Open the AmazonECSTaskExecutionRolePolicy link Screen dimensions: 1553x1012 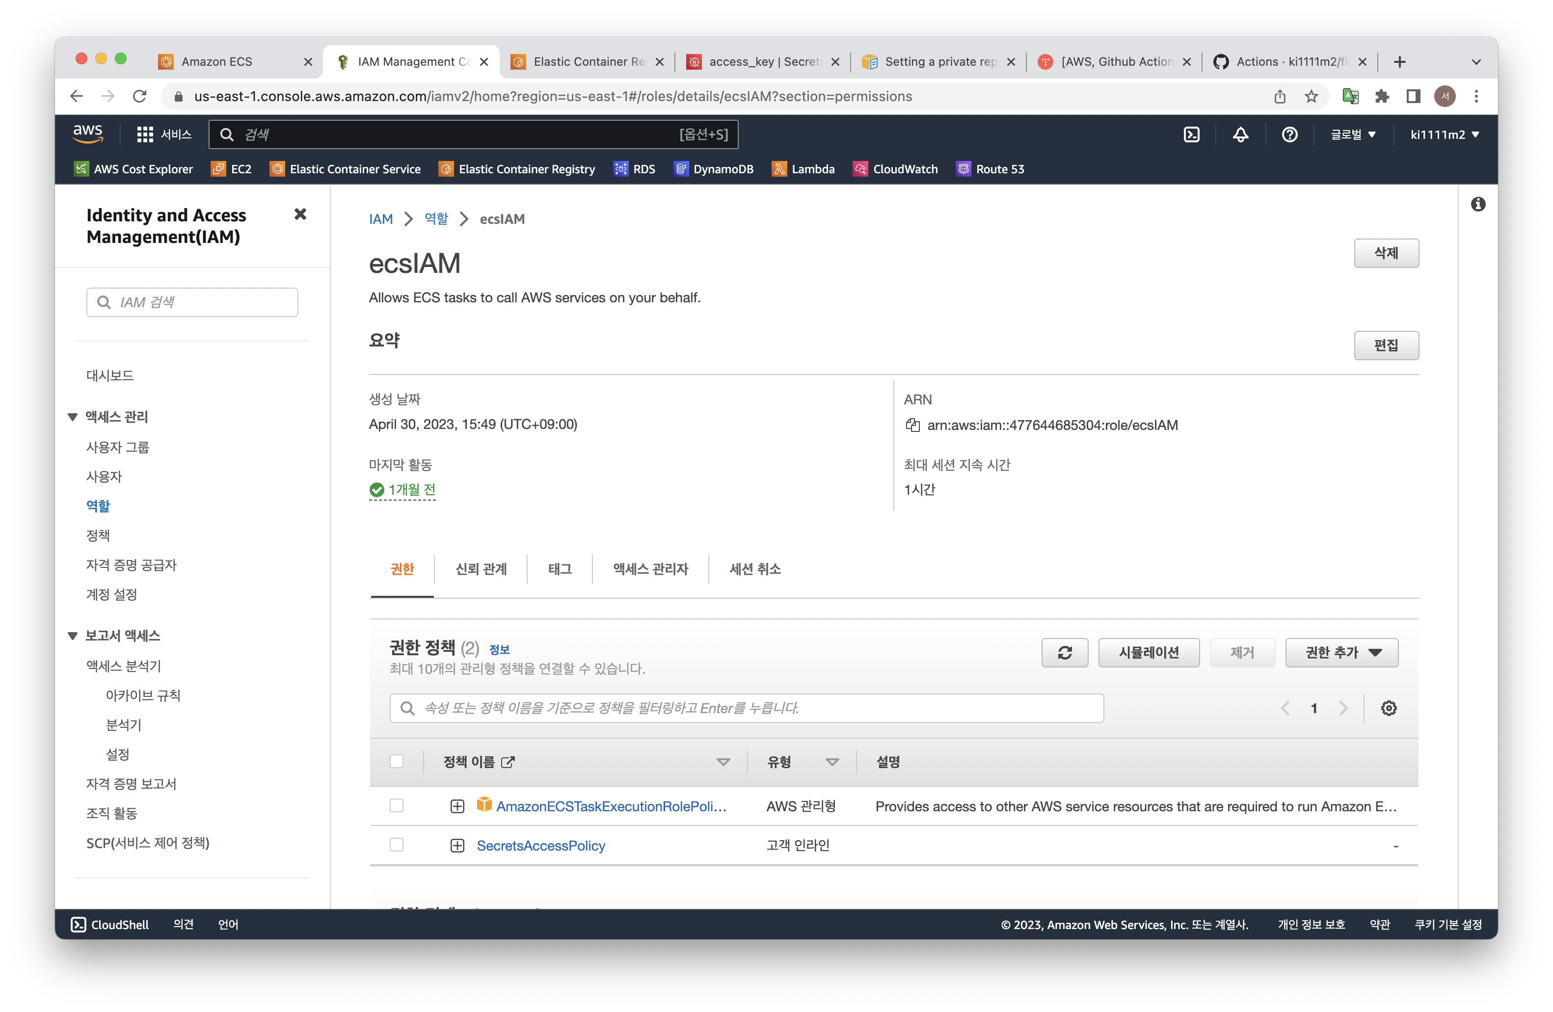pyautogui.click(x=611, y=806)
